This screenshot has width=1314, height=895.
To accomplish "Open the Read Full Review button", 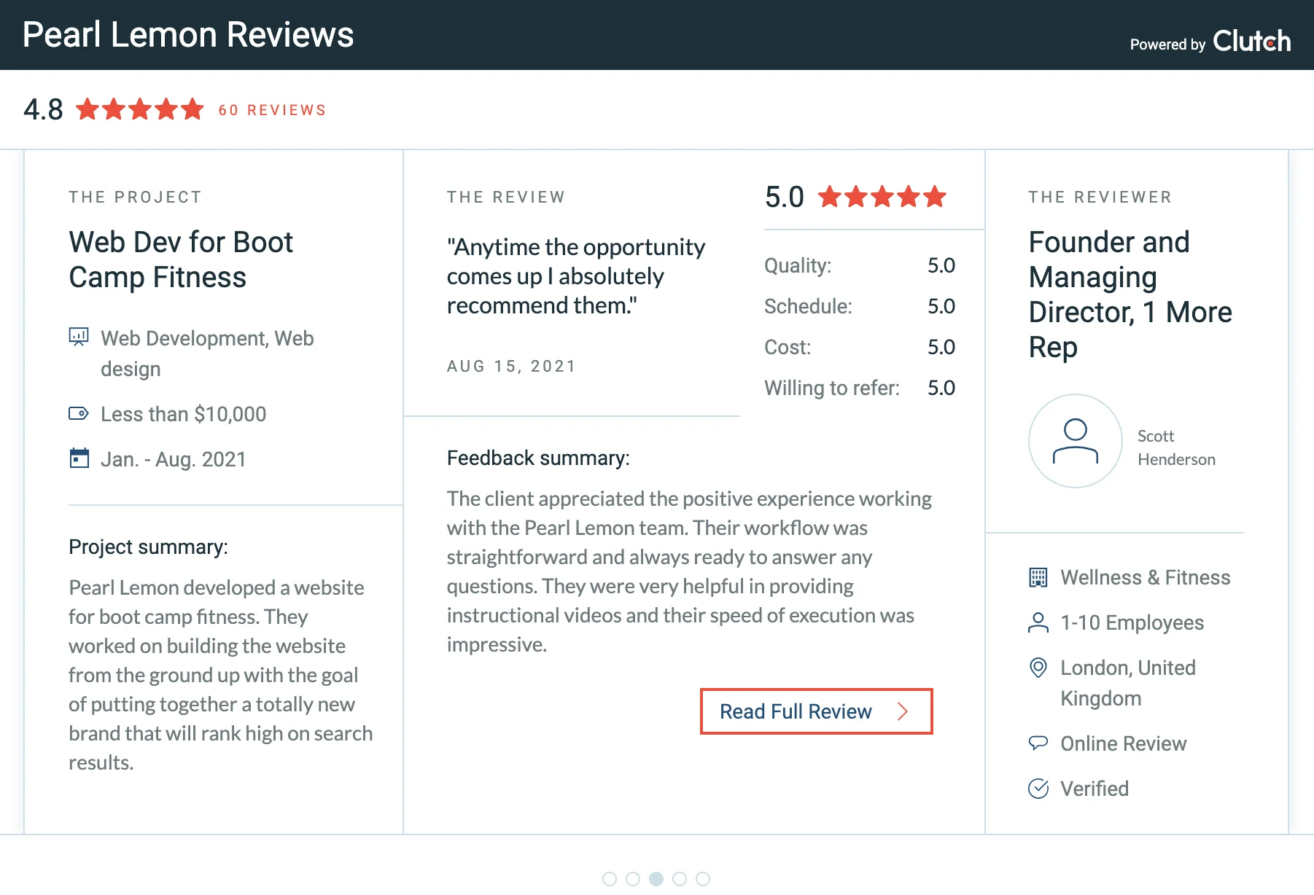I will coord(816,711).
